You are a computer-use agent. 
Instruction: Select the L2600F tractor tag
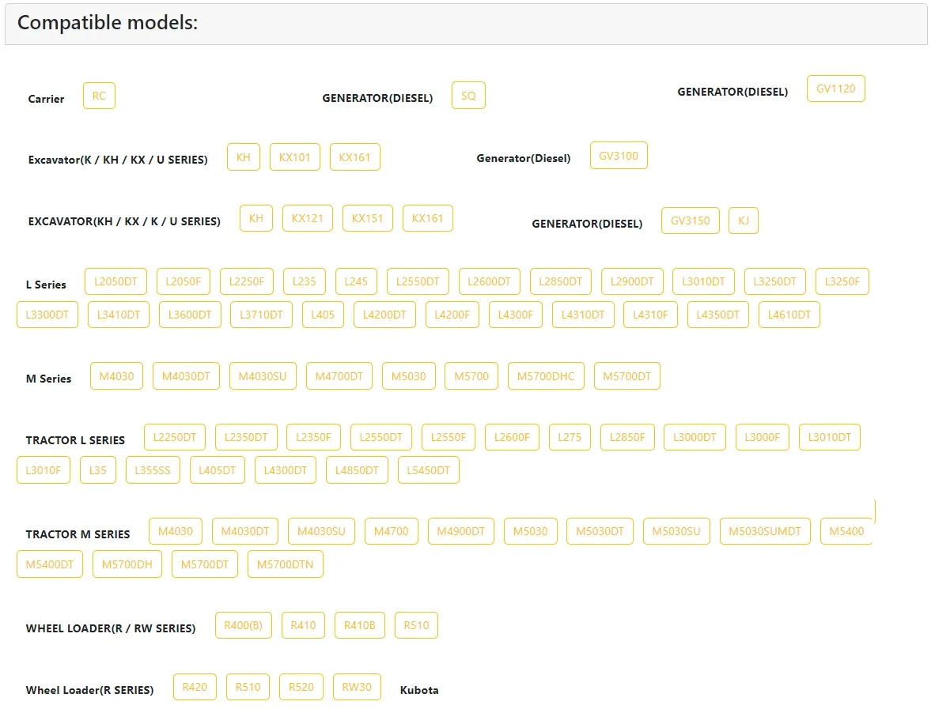[512, 438]
